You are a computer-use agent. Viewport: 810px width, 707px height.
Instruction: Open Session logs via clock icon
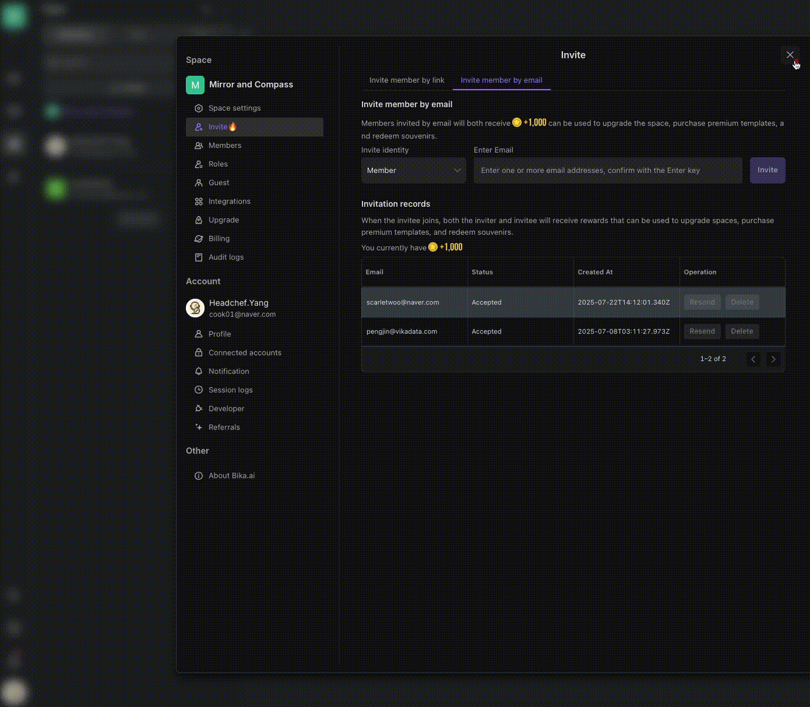198,390
